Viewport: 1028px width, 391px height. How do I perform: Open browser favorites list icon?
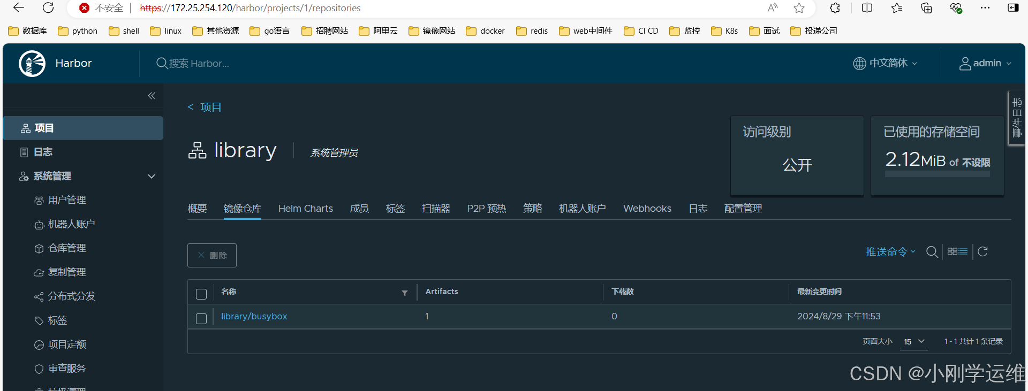(x=897, y=7)
